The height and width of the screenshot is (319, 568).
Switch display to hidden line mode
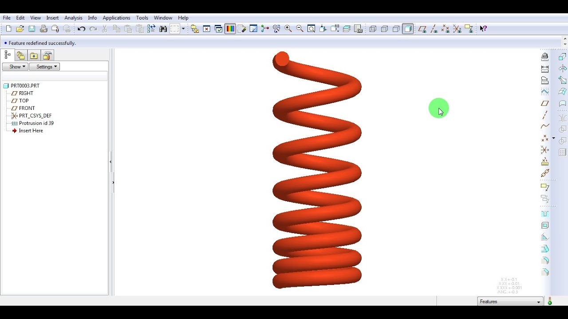pyautogui.click(x=385, y=29)
